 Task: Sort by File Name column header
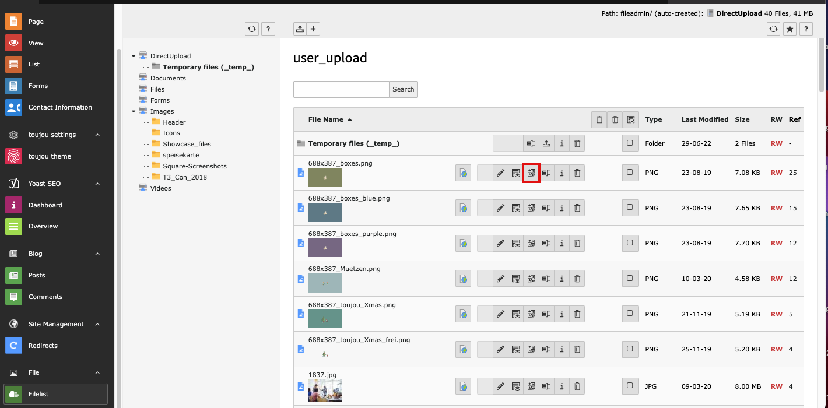pyautogui.click(x=325, y=119)
